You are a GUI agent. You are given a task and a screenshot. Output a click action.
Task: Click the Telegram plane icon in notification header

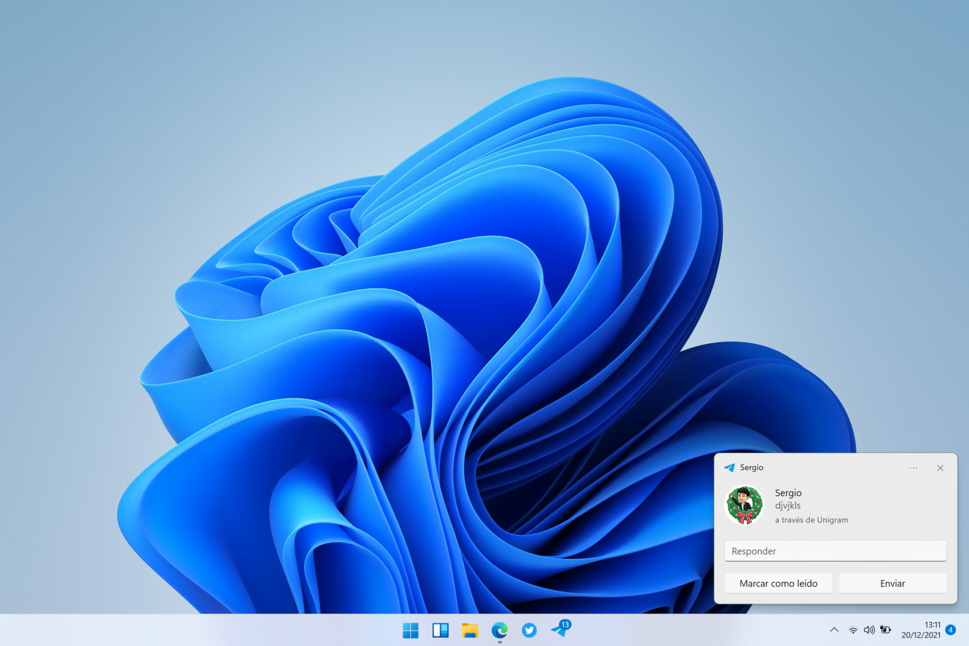(x=729, y=468)
